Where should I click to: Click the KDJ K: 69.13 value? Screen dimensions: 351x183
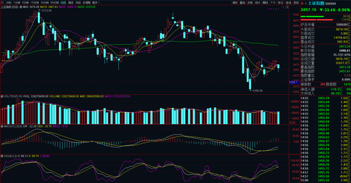pos(22,156)
